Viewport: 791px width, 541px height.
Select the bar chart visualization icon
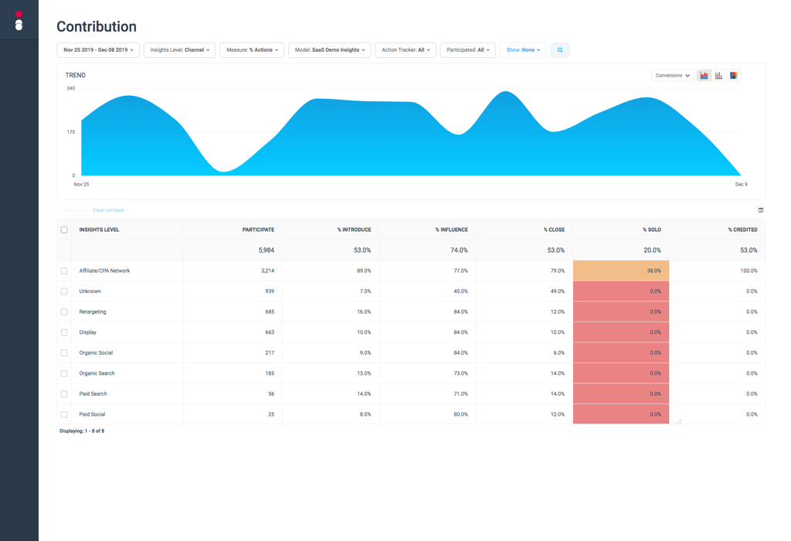pos(719,75)
